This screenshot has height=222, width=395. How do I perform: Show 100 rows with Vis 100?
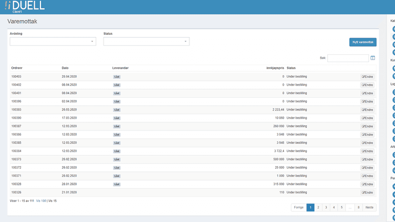point(41,201)
